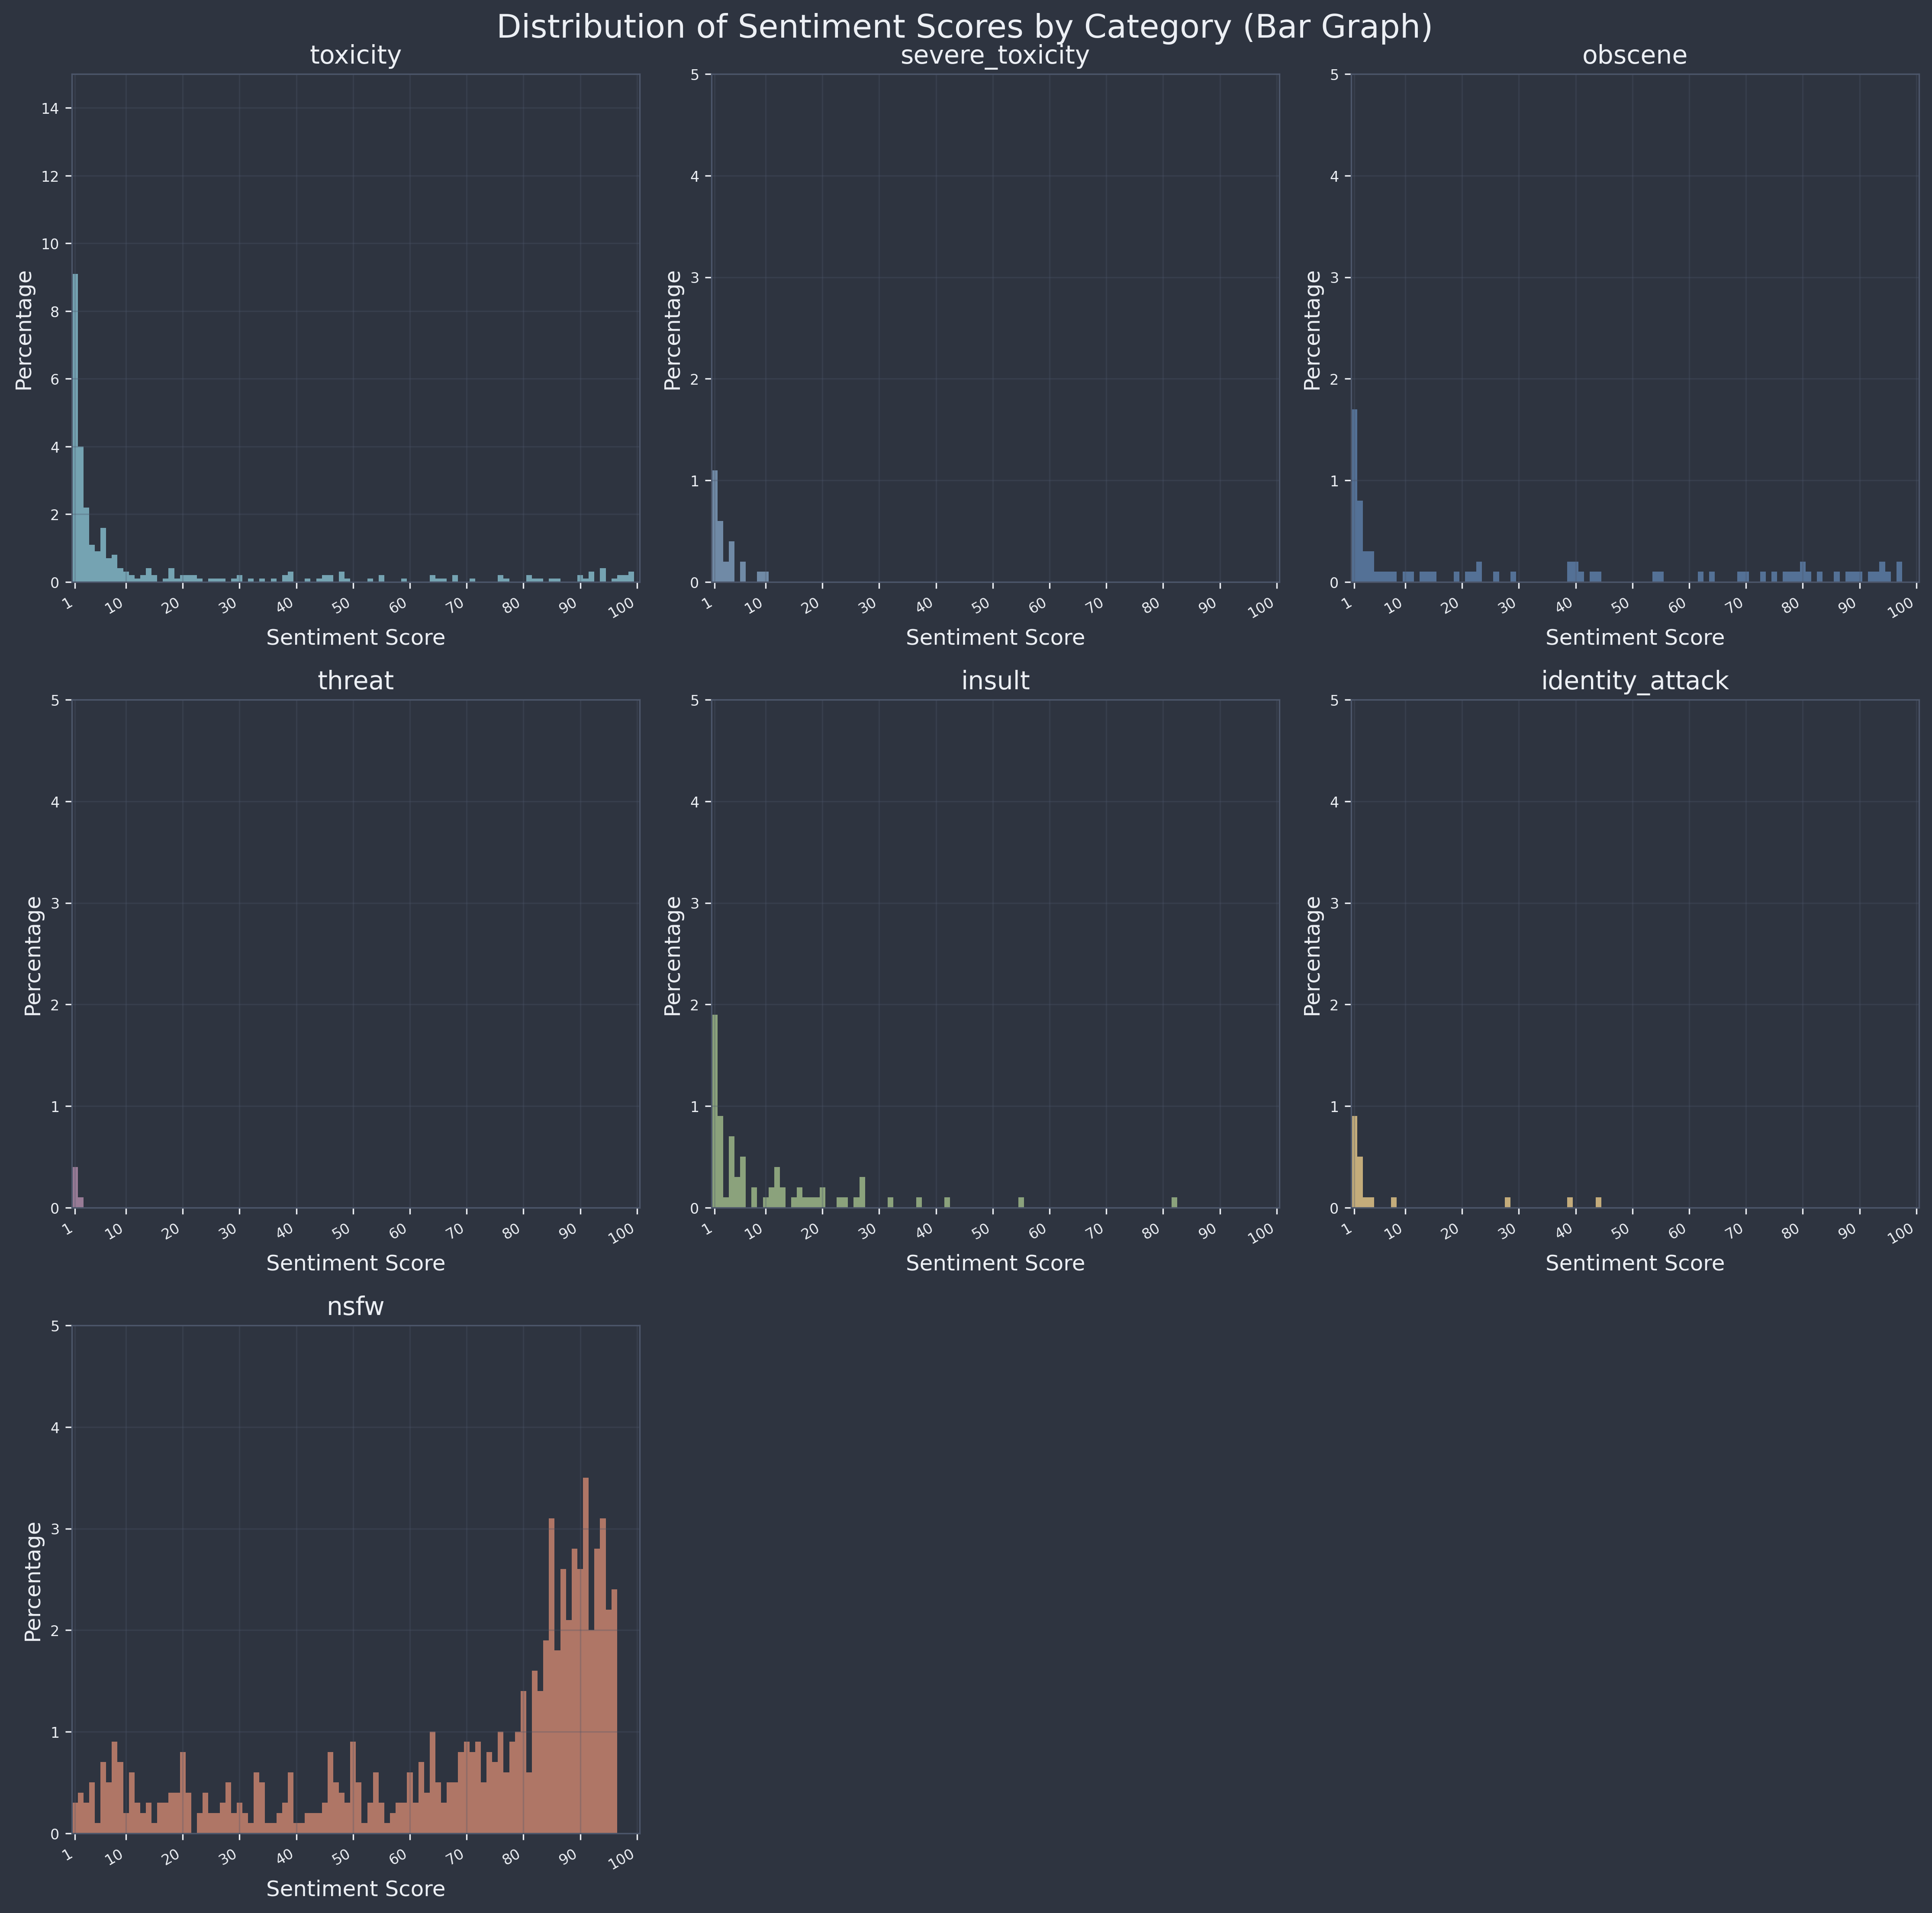Click the peak orange bar in nsfw chart

point(585,1656)
